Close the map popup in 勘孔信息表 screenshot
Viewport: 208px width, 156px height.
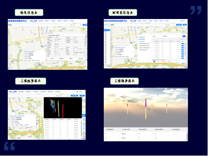45,51
